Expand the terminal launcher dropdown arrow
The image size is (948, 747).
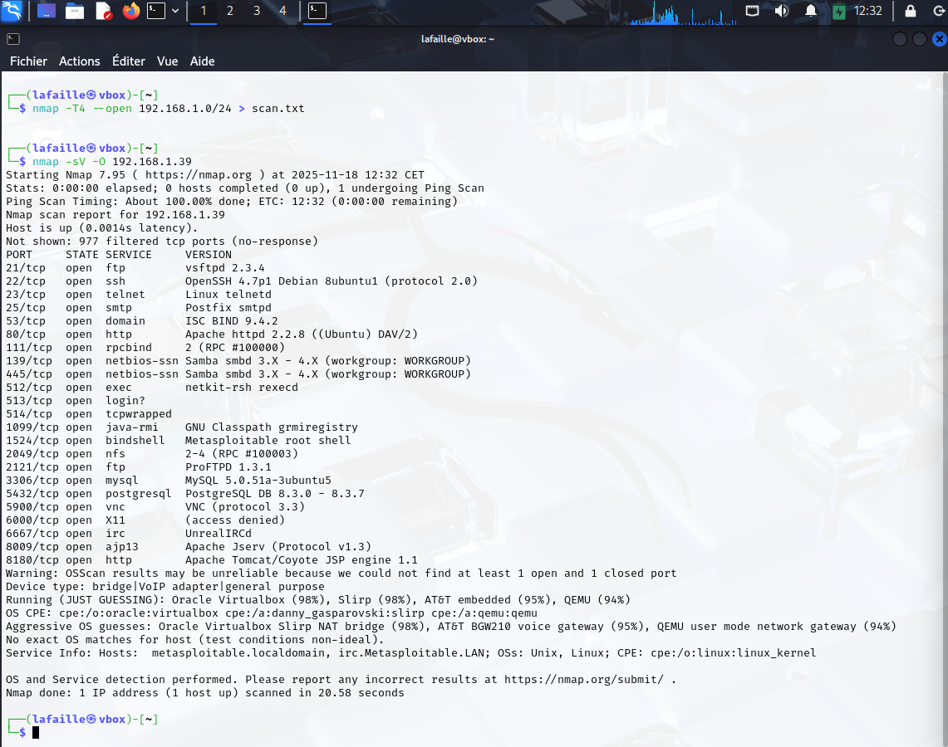pyautogui.click(x=174, y=12)
